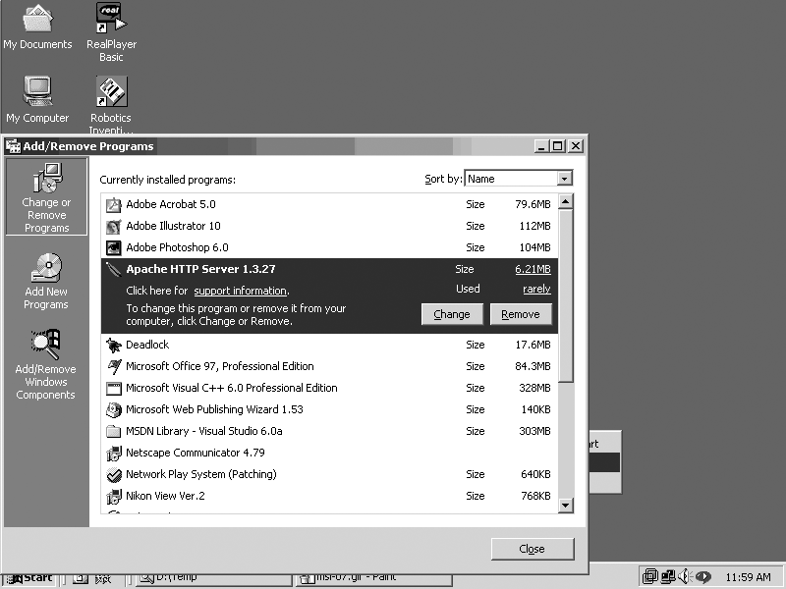Switch to the Paint taskbar button
This screenshot has width=786, height=589.
(373, 579)
